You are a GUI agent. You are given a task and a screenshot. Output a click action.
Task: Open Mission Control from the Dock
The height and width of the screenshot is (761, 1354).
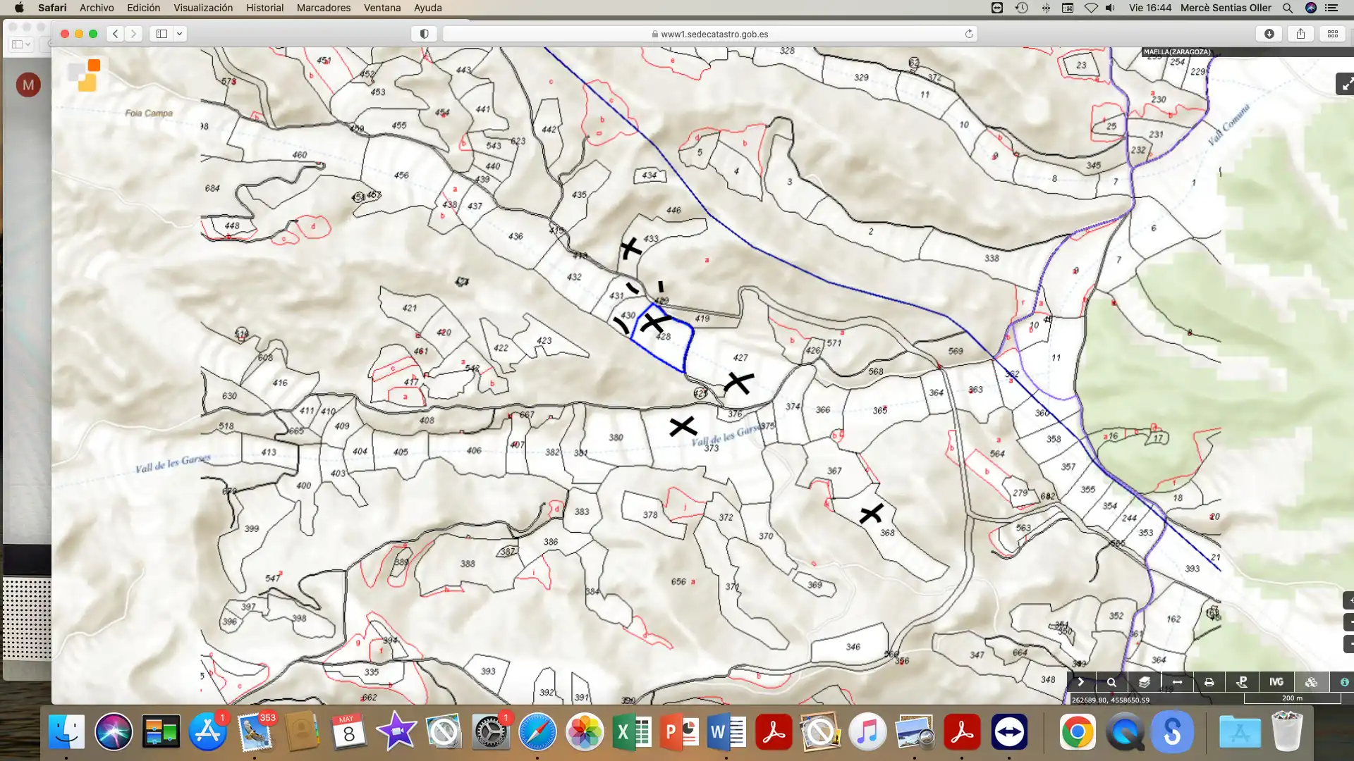161,732
